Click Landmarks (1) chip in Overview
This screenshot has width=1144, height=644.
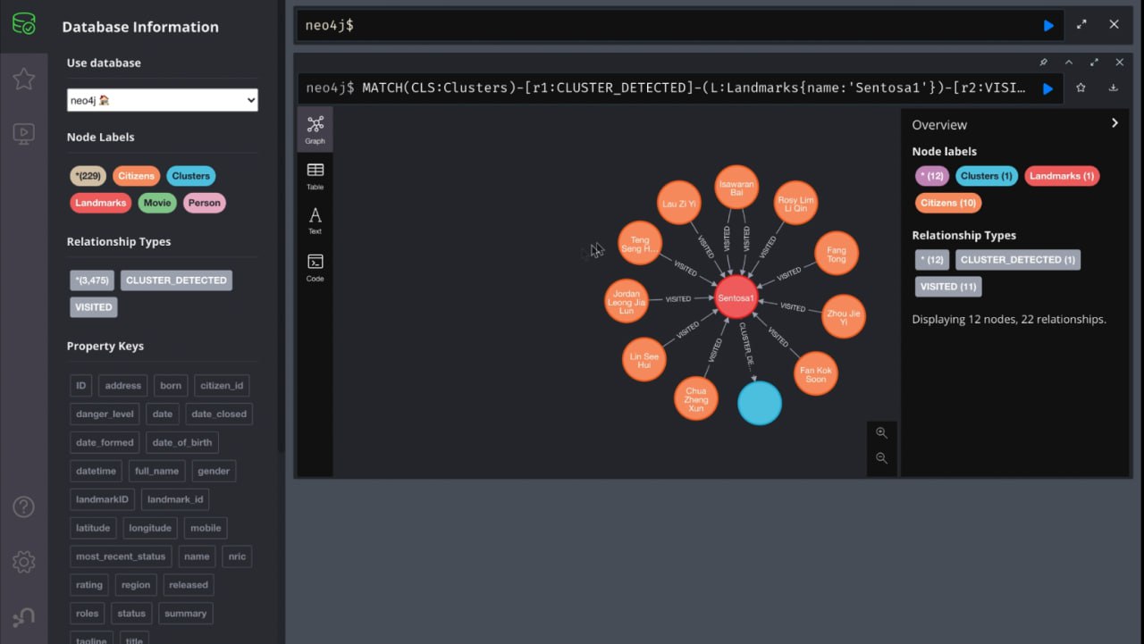pos(1062,176)
